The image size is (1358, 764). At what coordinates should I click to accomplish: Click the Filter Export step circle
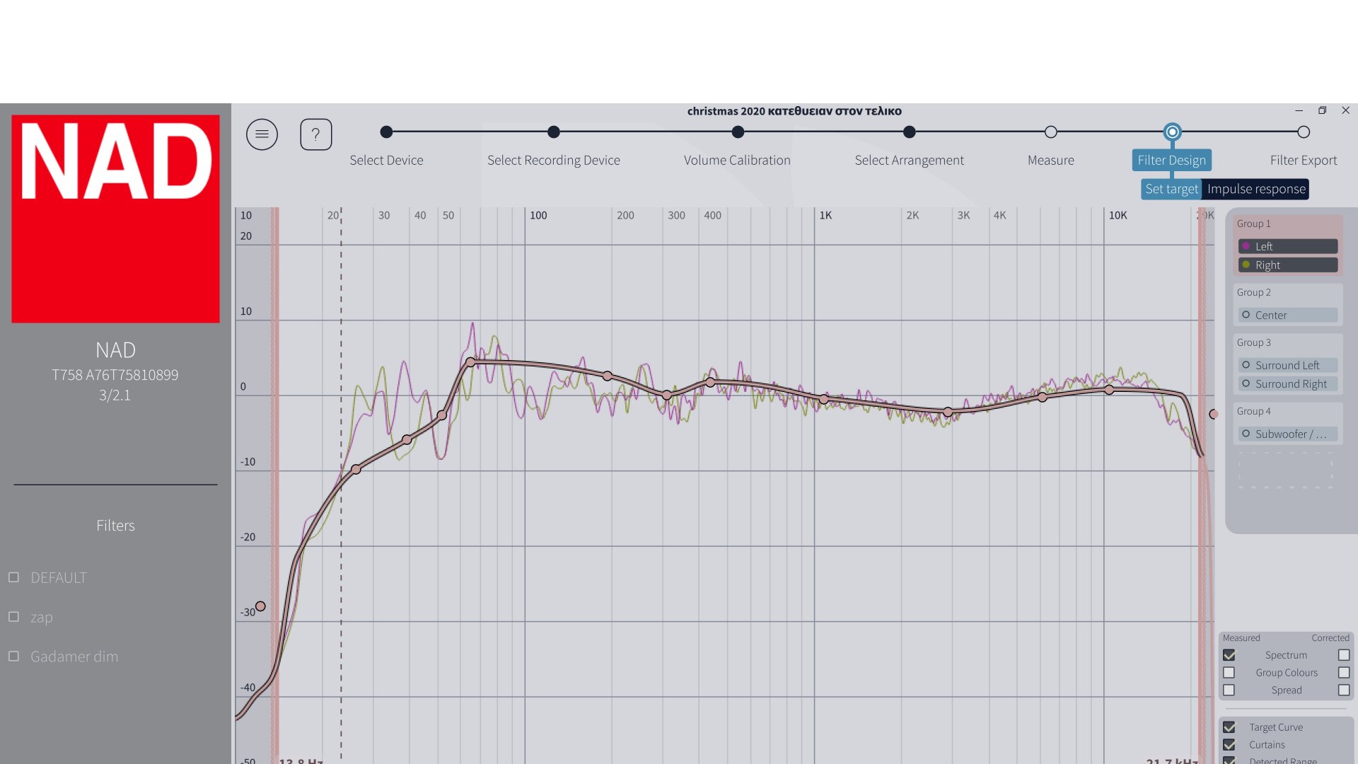point(1304,132)
